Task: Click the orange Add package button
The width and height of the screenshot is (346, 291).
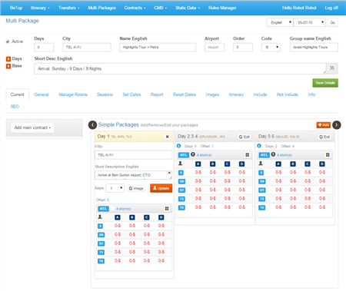Action: [x=324, y=125]
